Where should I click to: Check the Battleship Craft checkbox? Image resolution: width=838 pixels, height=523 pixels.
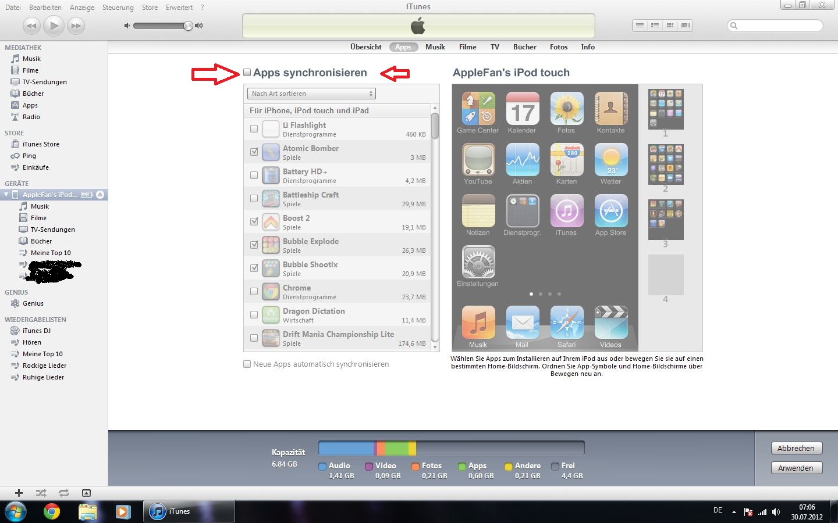tap(254, 198)
